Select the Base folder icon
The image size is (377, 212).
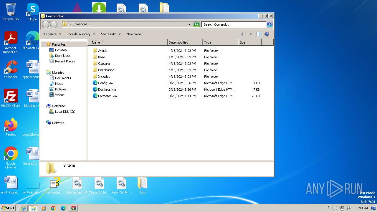[95, 57]
